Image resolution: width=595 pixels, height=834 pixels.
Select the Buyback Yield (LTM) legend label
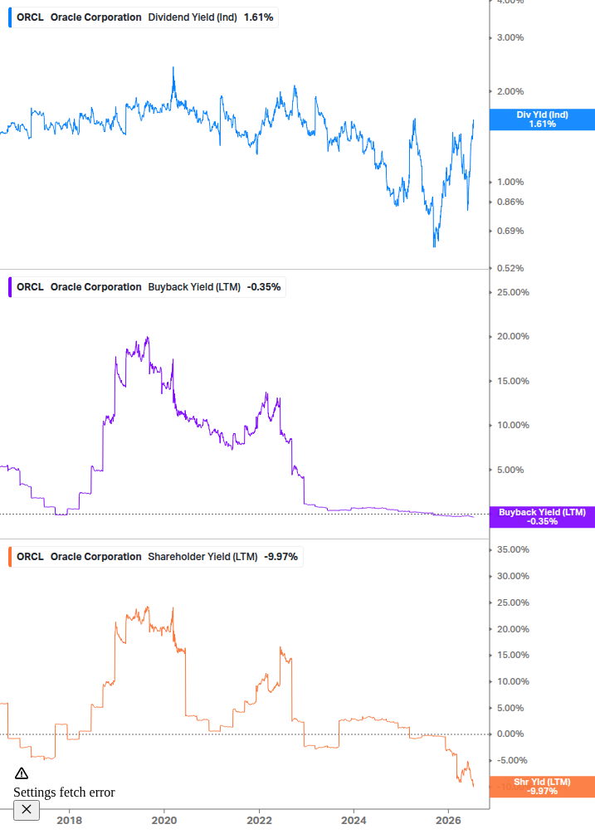[x=149, y=287]
